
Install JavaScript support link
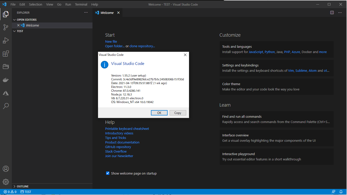256,52
